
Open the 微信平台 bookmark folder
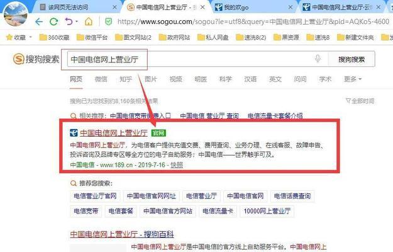[92, 37]
